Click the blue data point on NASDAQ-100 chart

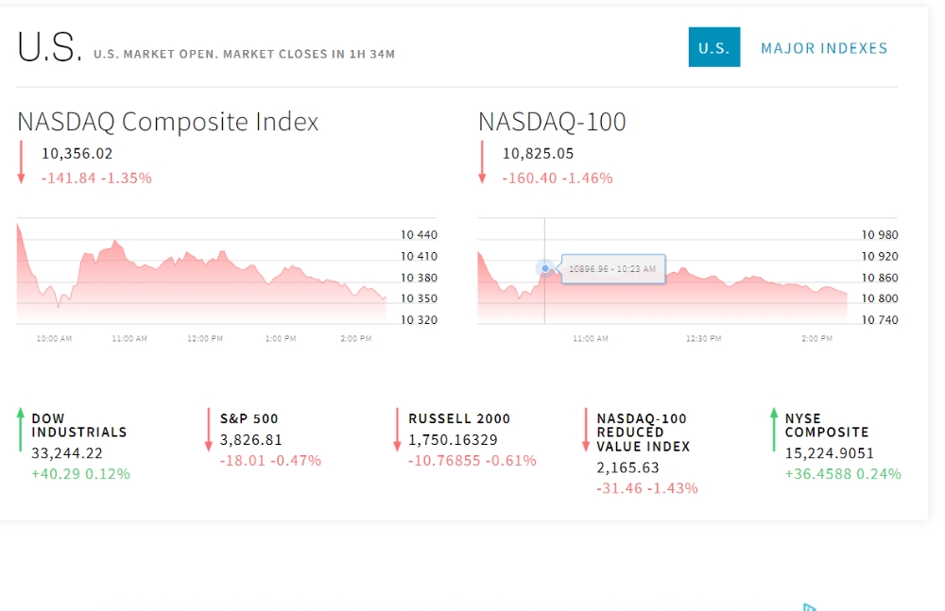tap(545, 269)
